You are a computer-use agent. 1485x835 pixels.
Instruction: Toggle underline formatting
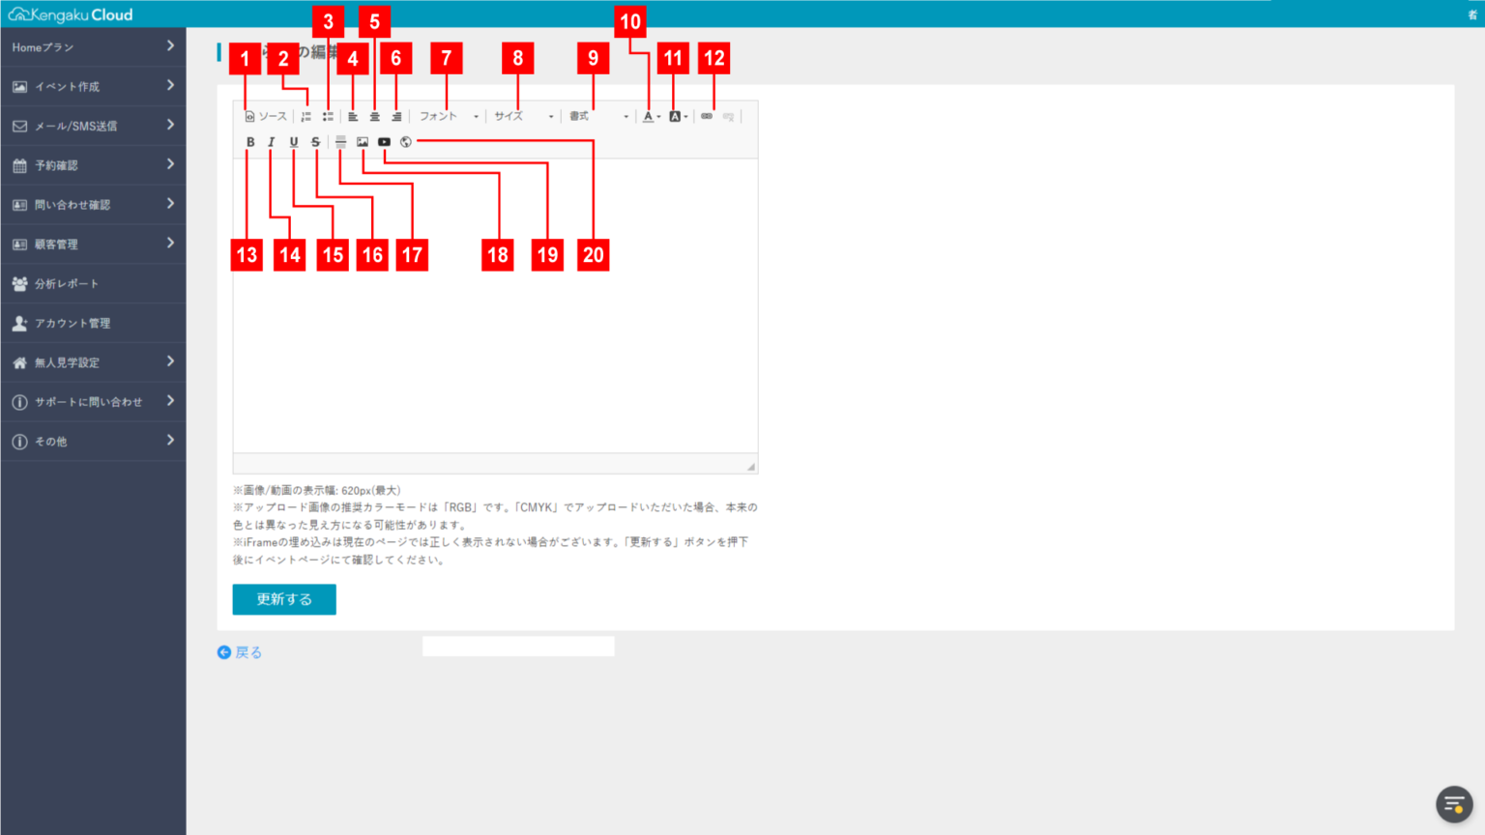click(x=293, y=141)
